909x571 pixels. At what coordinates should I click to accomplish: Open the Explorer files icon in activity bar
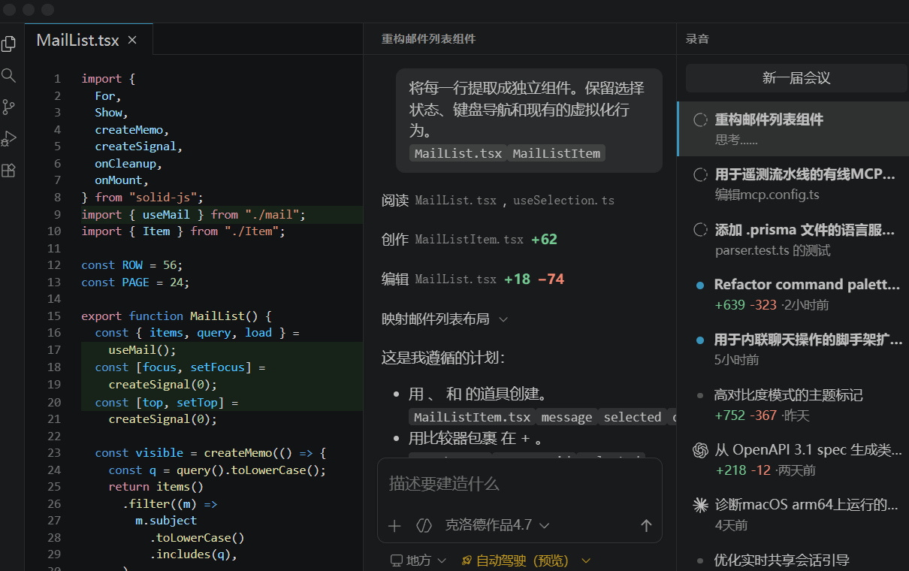click(x=9, y=44)
